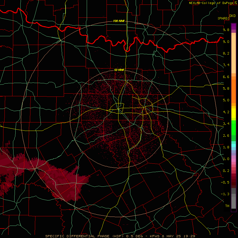Screen dimensions: 238x238
Task: Click the NEXLAB-College of DuPage label
Action: tap(211, 3)
